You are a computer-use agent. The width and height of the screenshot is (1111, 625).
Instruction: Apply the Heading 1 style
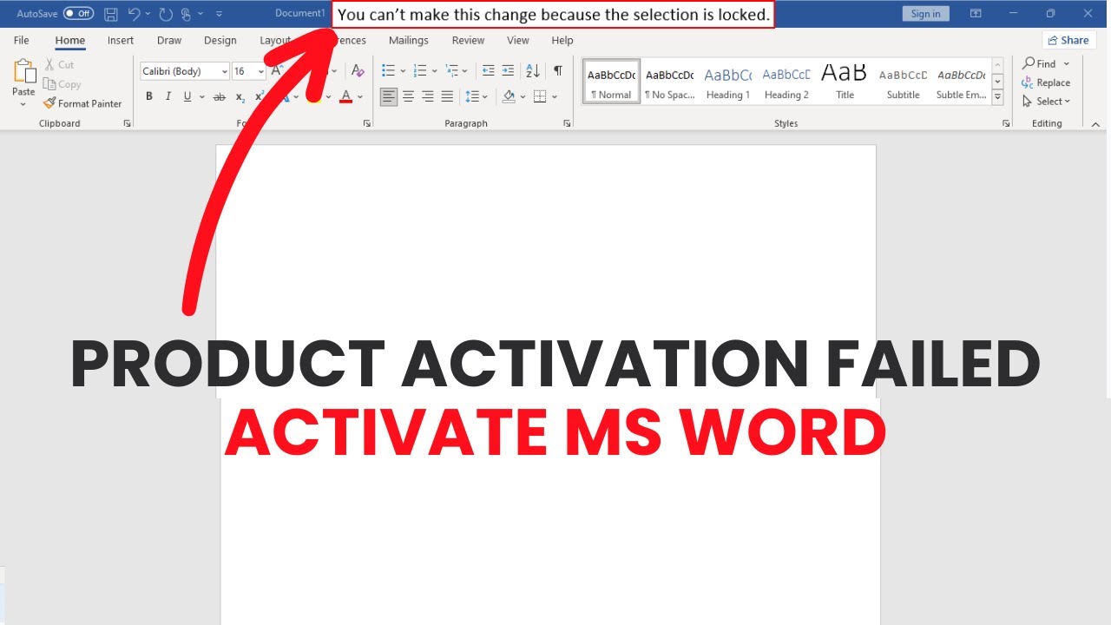(x=728, y=82)
